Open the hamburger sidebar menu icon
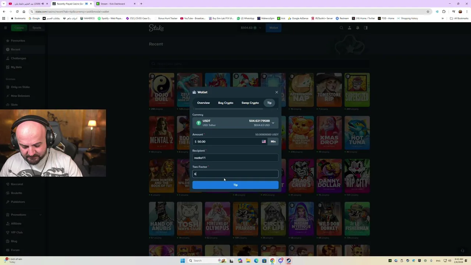 point(6,28)
